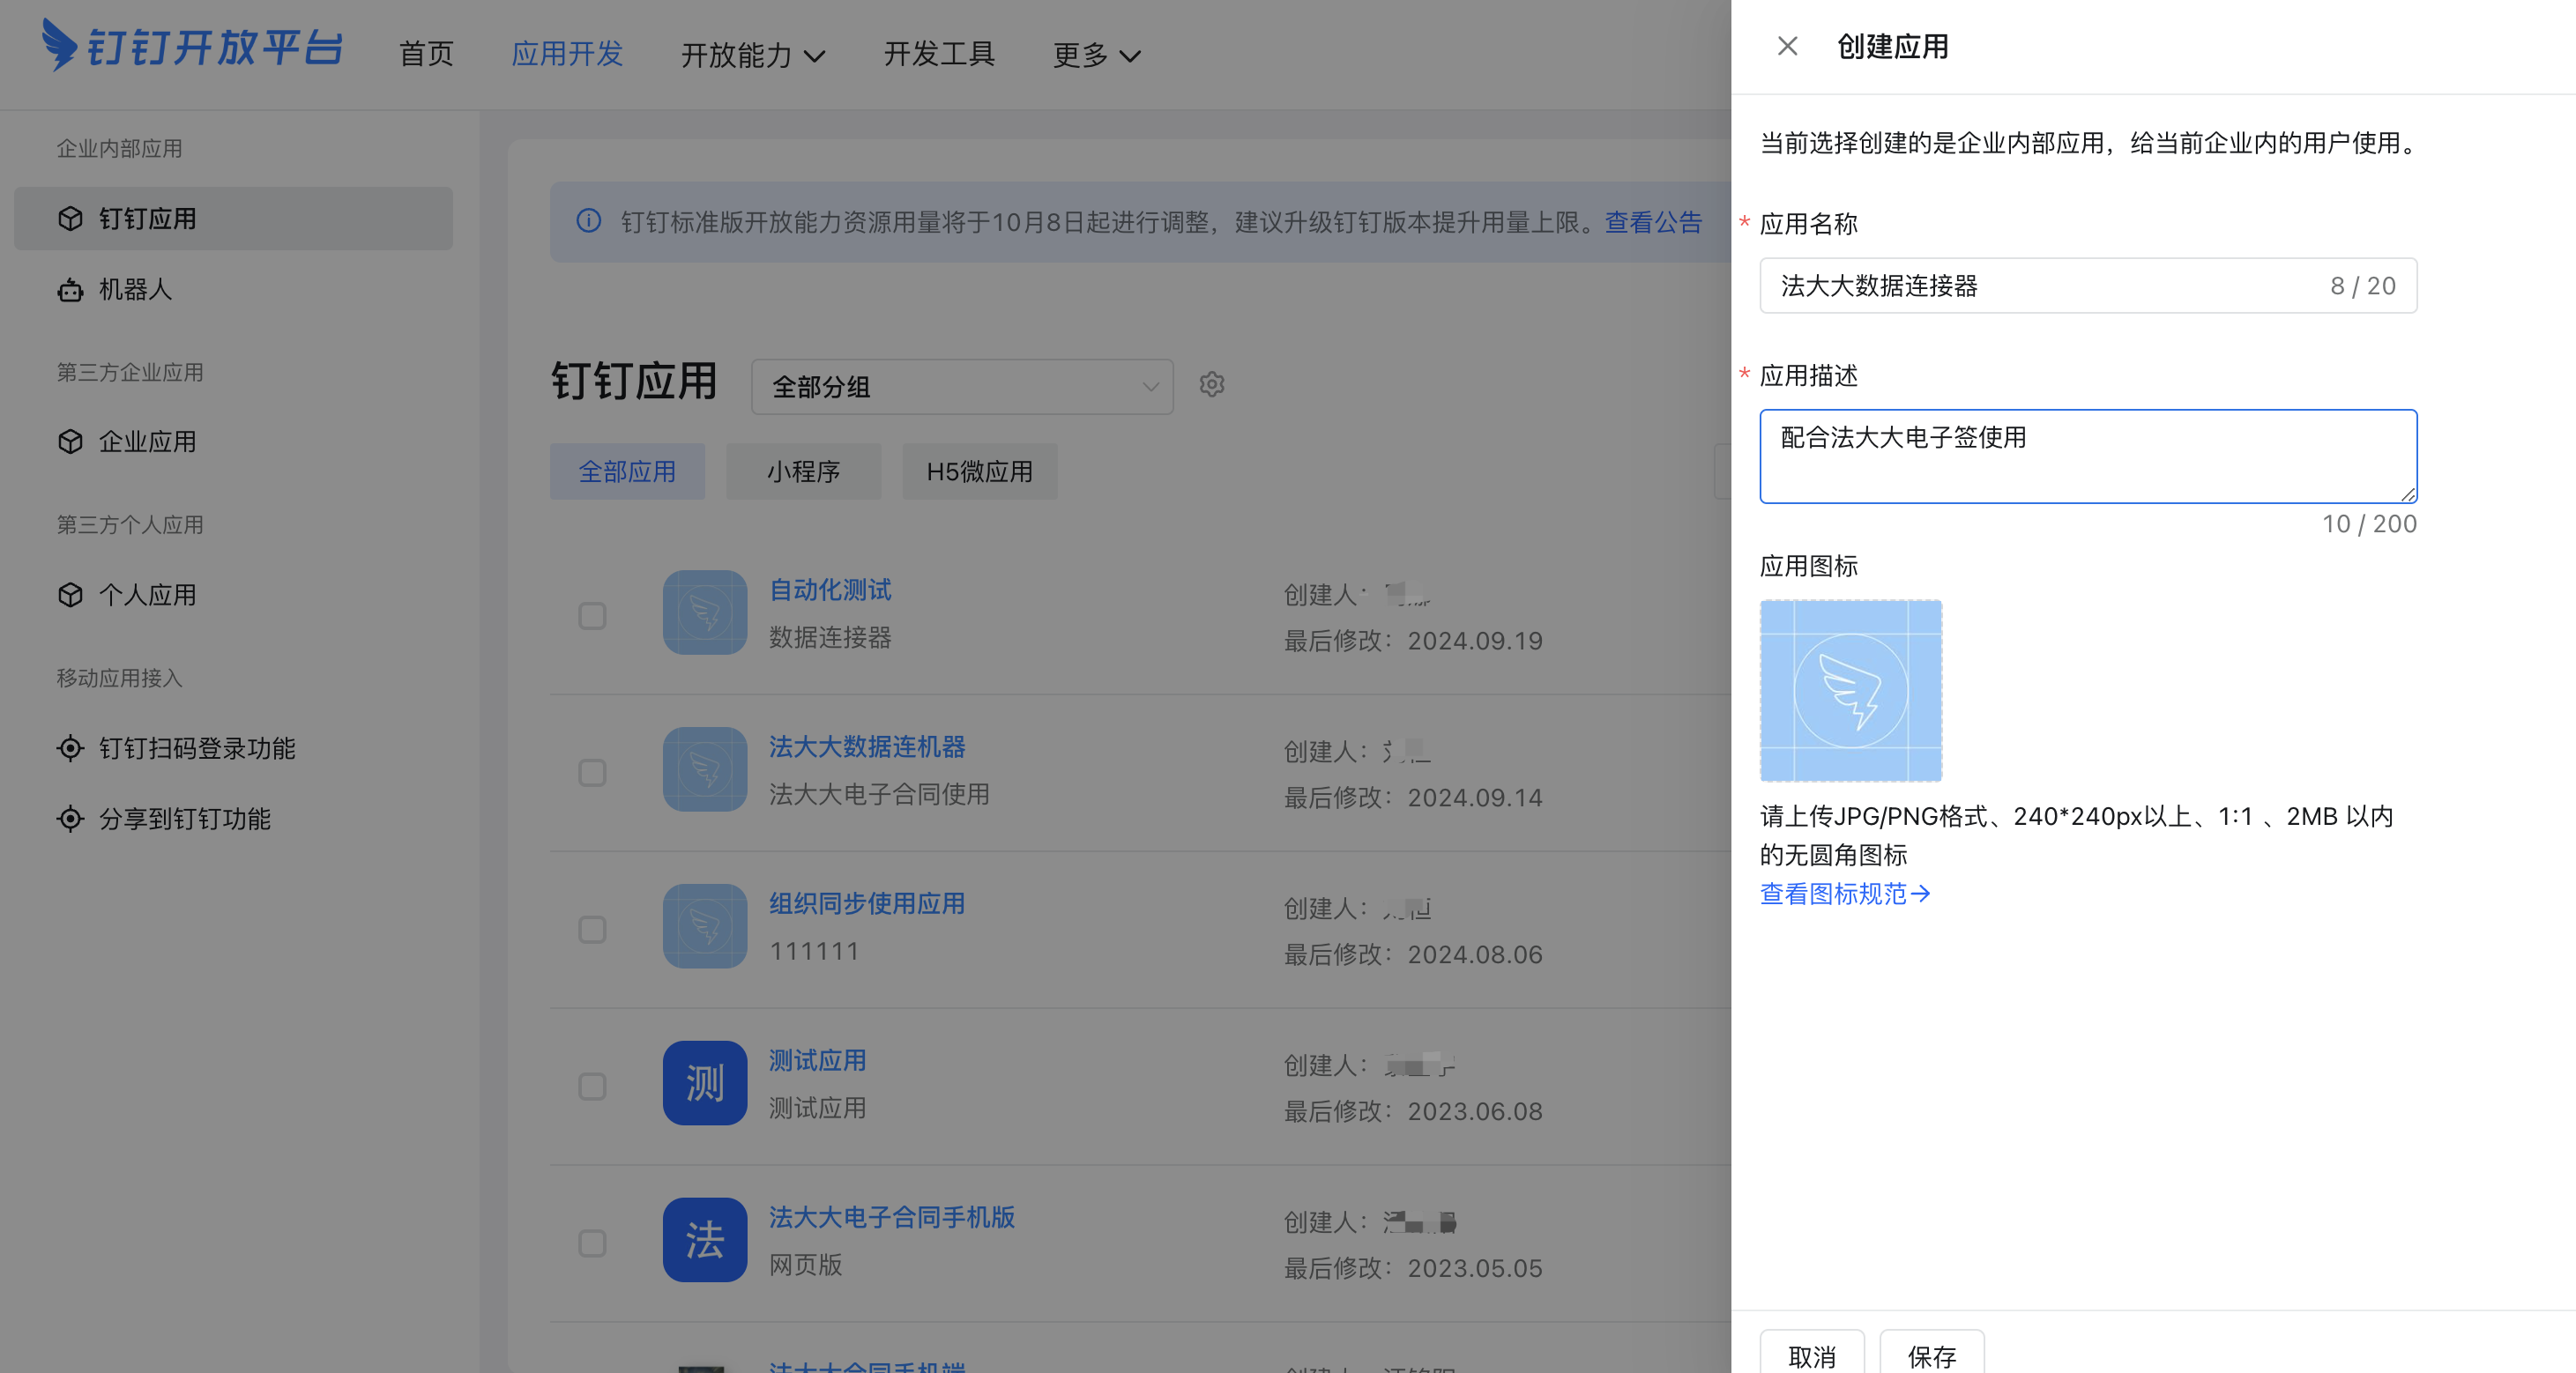Click the 查看公告 link
Image resolution: width=2576 pixels, height=1373 pixels.
pos(1653,222)
